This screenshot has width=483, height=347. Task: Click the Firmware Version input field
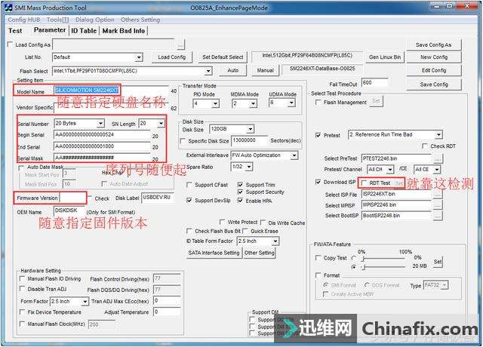coord(72,198)
